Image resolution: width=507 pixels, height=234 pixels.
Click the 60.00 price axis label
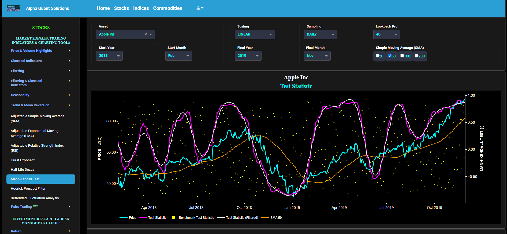point(111,121)
